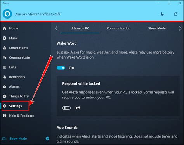The width and height of the screenshot is (184, 145).
Task: Click the Respond while locked heading
Action: coord(81,83)
